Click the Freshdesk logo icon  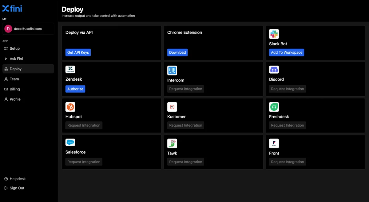tap(274, 107)
